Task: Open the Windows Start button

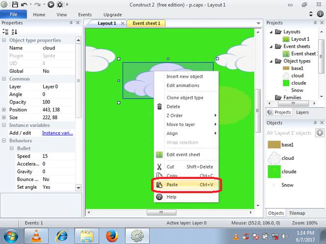Action: pos(11,236)
